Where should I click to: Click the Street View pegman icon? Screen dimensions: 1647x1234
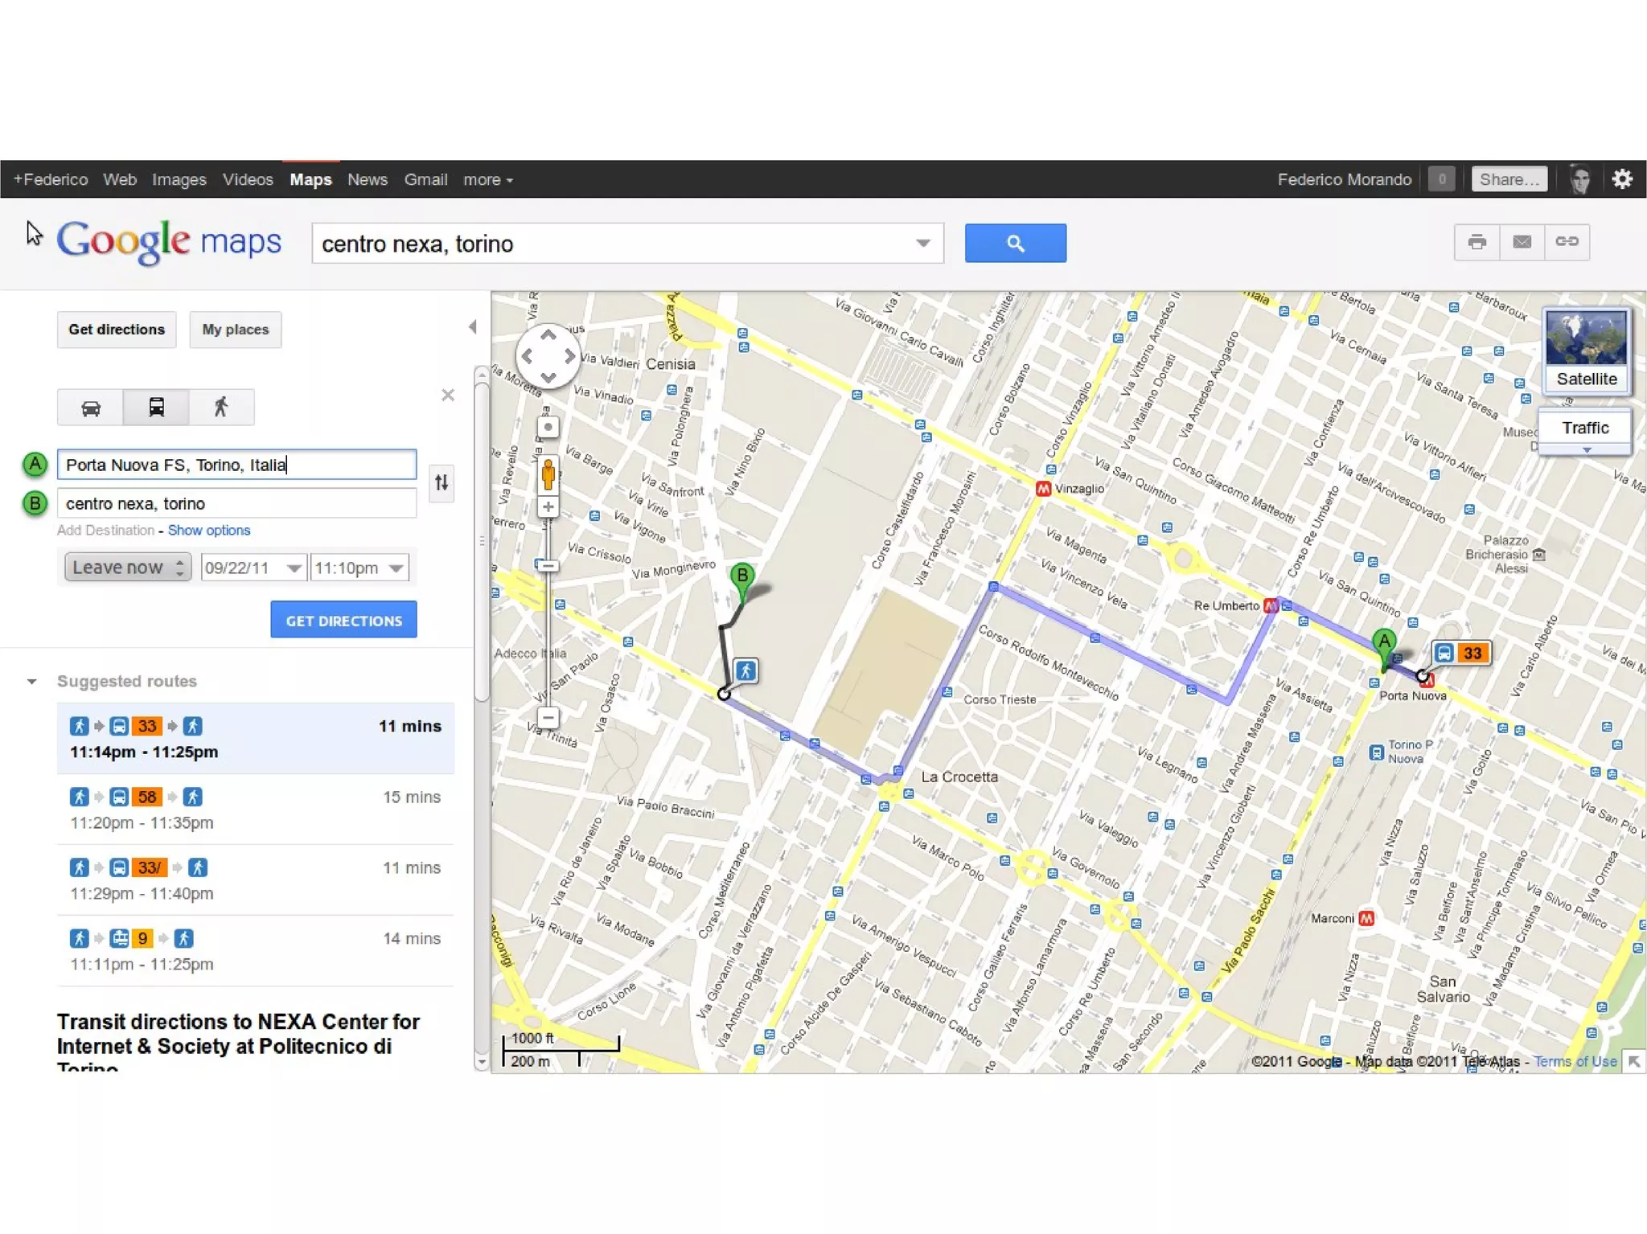pyautogui.click(x=548, y=474)
